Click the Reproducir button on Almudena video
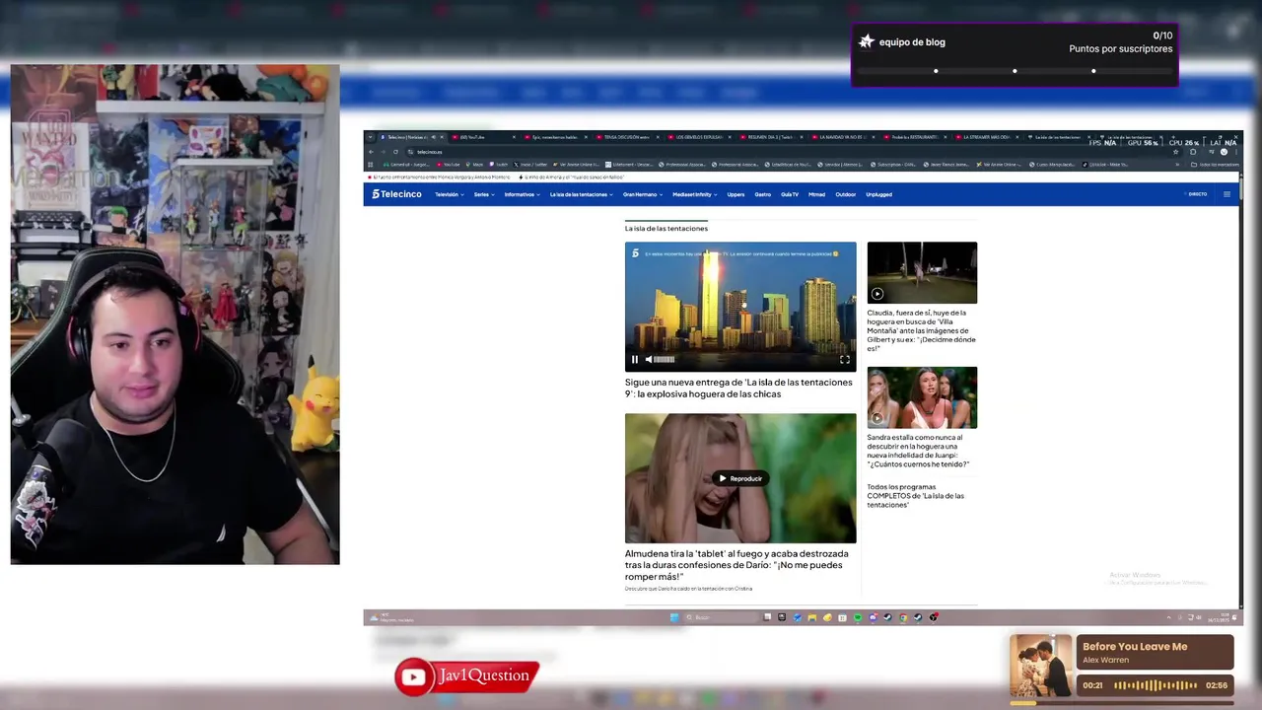This screenshot has height=710, width=1262. pos(740,478)
